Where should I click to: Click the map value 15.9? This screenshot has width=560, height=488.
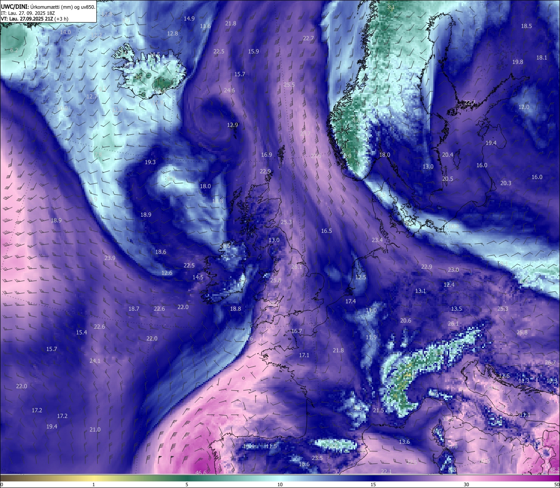pos(253,51)
